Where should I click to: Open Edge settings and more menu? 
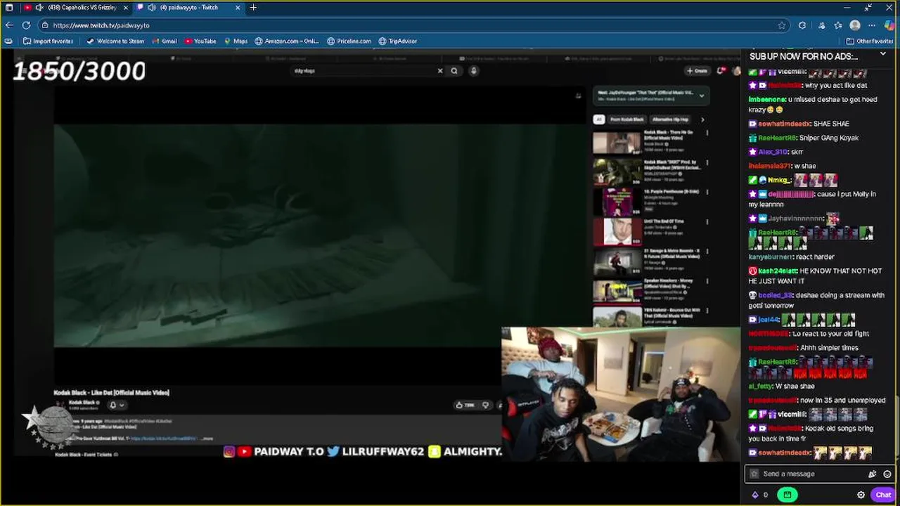pyautogui.click(x=872, y=25)
